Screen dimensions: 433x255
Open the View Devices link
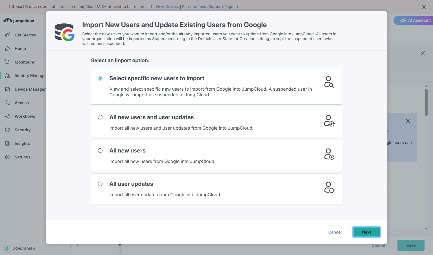pyautogui.click(x=167, y=6)
